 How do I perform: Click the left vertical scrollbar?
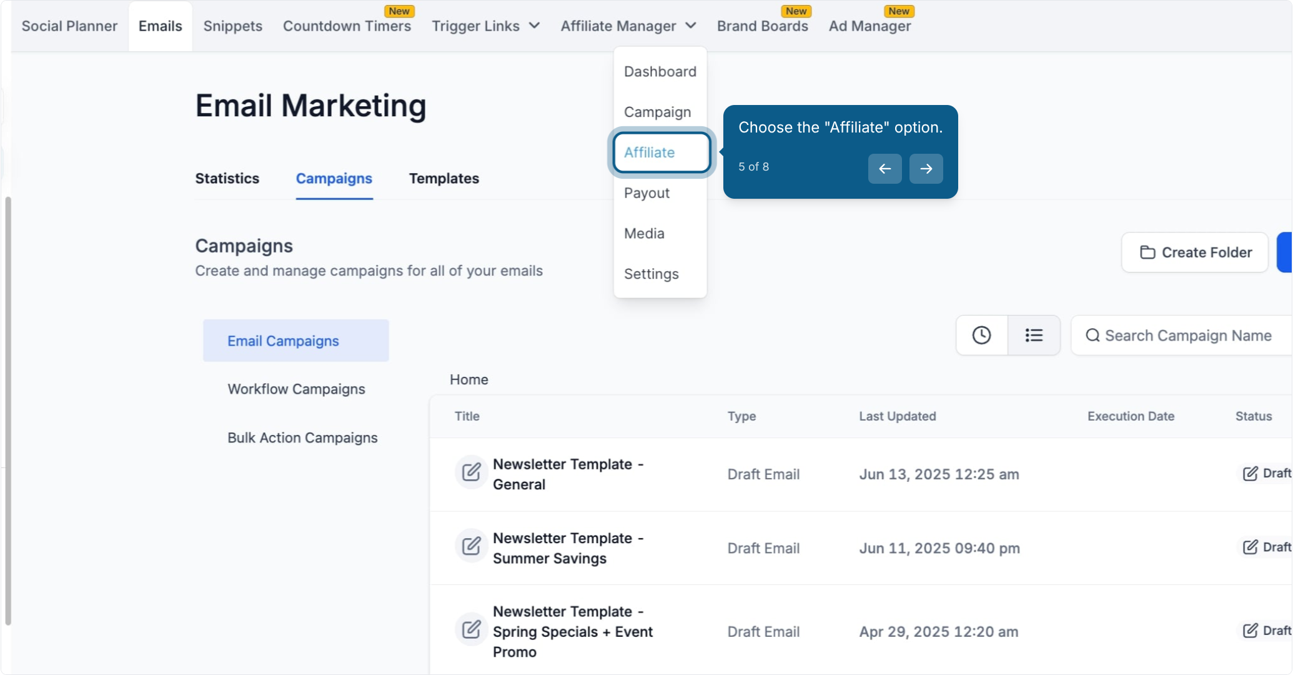click(x=8, y=411)
